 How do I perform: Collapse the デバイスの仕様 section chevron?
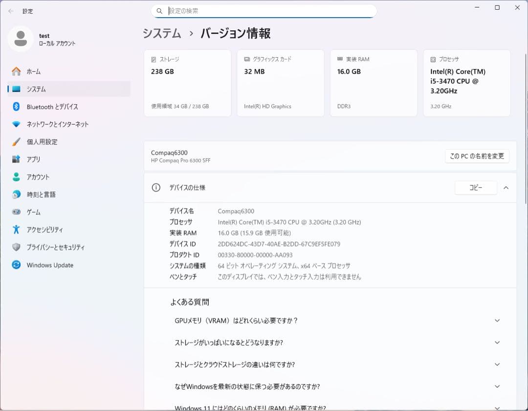[x=505, y=187]
